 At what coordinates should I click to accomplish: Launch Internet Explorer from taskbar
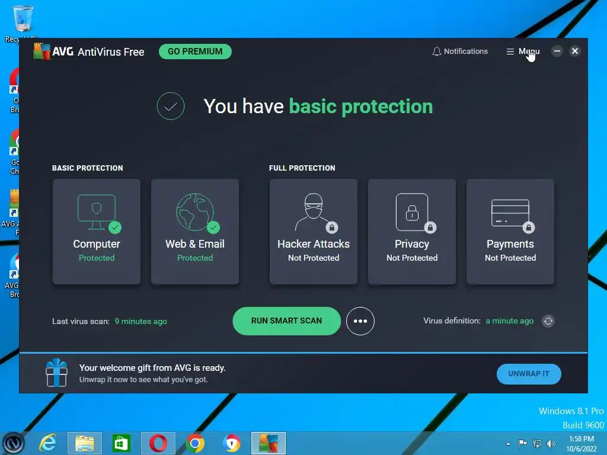pos(48,443)
